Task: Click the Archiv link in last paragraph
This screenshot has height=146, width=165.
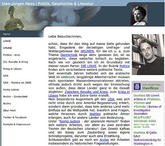Action: pos(104,140)
